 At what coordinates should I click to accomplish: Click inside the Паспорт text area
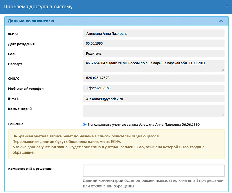[153, 65]
